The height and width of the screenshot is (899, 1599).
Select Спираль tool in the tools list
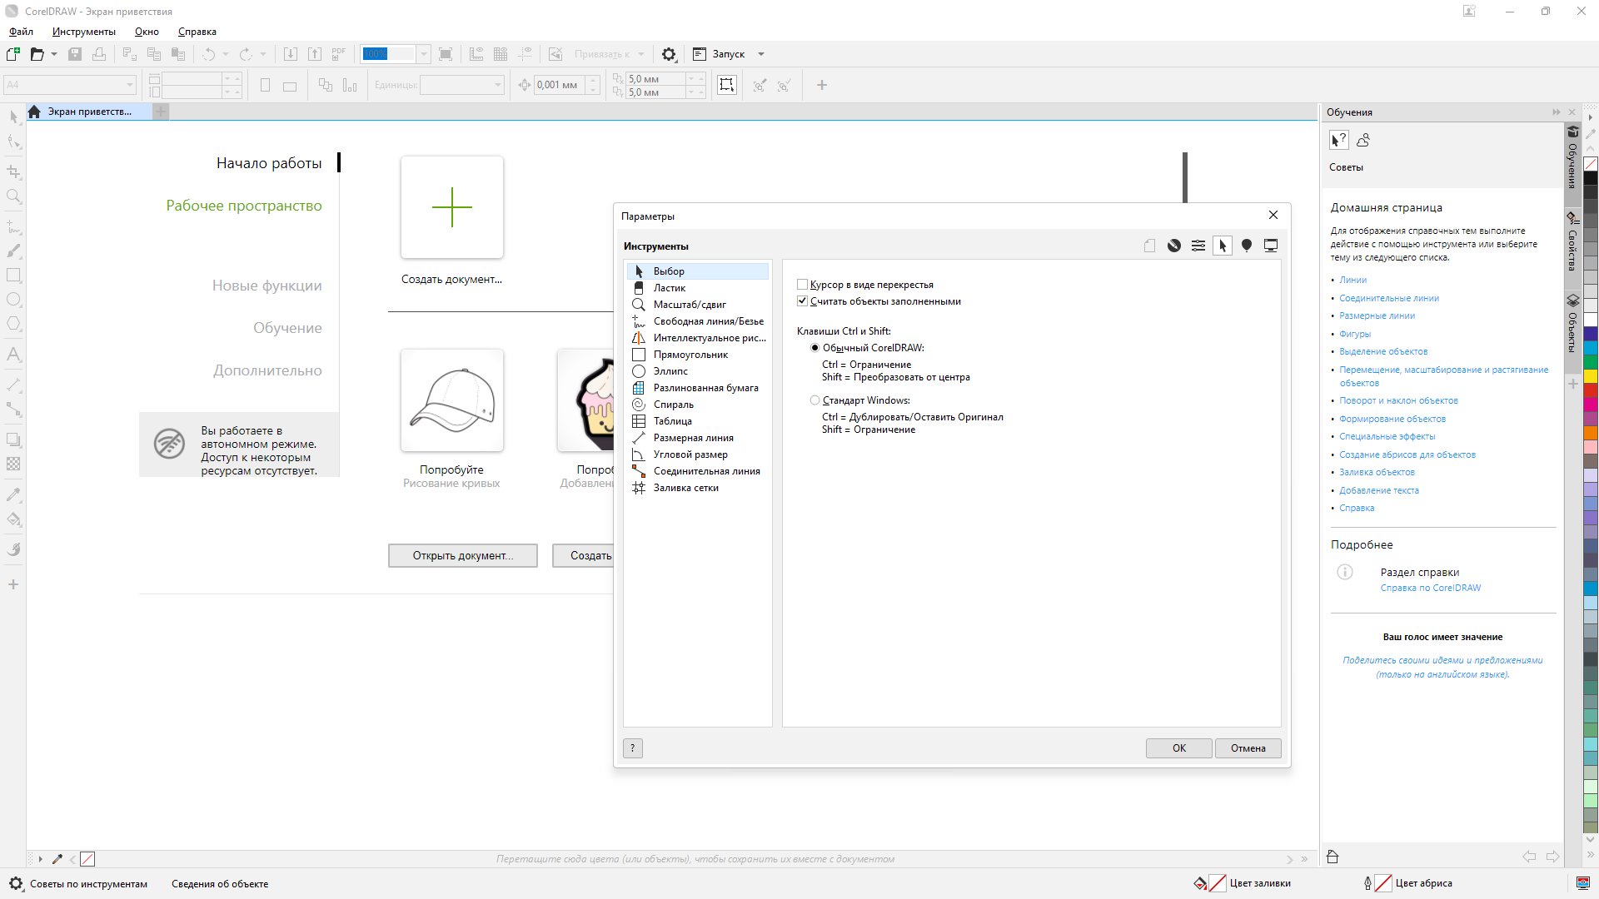[673, 405]
